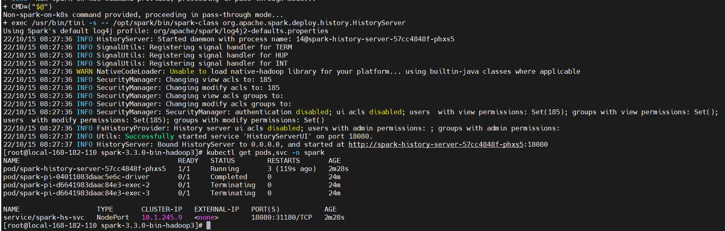Click the STATUS column header
This screenshot has width=725, height=231.
(x=223, y=160)
